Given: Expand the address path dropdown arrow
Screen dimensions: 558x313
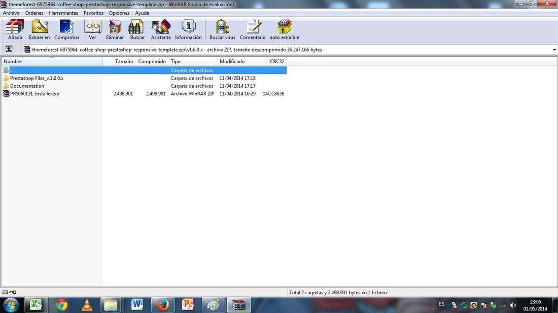Looking at the screenshot, I should [554, 50].
